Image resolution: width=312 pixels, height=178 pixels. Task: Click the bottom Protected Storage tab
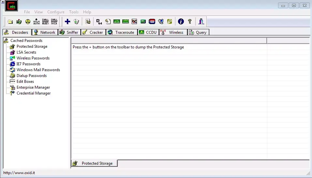tap(94, 163)
